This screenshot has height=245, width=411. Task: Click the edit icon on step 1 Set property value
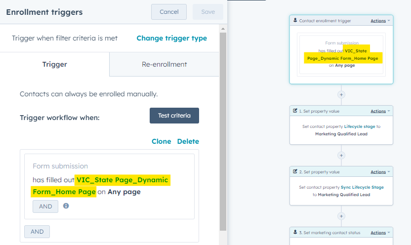(295, 111)
